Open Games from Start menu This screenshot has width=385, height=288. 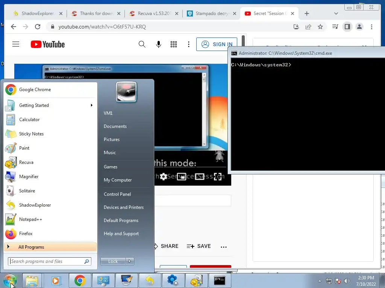[x=111, y=167]
